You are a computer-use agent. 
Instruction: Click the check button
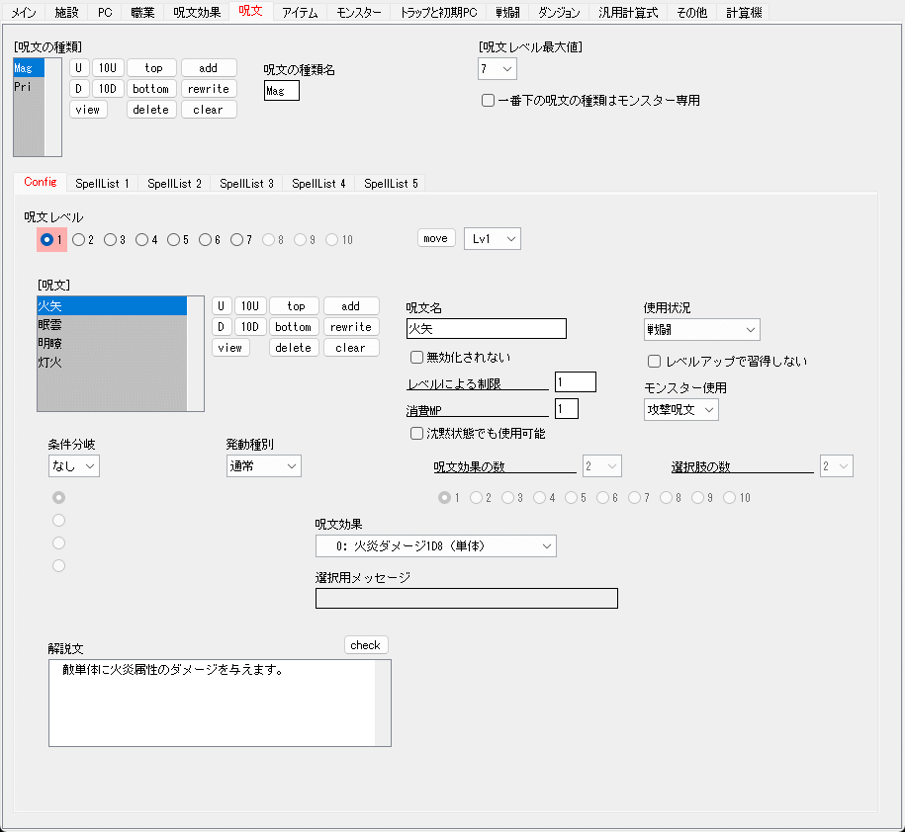point(366,645)
